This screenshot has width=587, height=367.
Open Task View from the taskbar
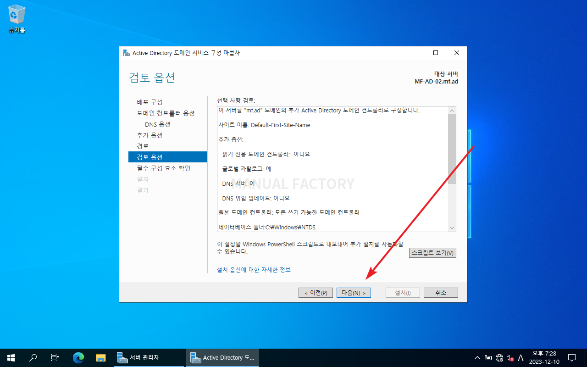click(x=55, y=358)
